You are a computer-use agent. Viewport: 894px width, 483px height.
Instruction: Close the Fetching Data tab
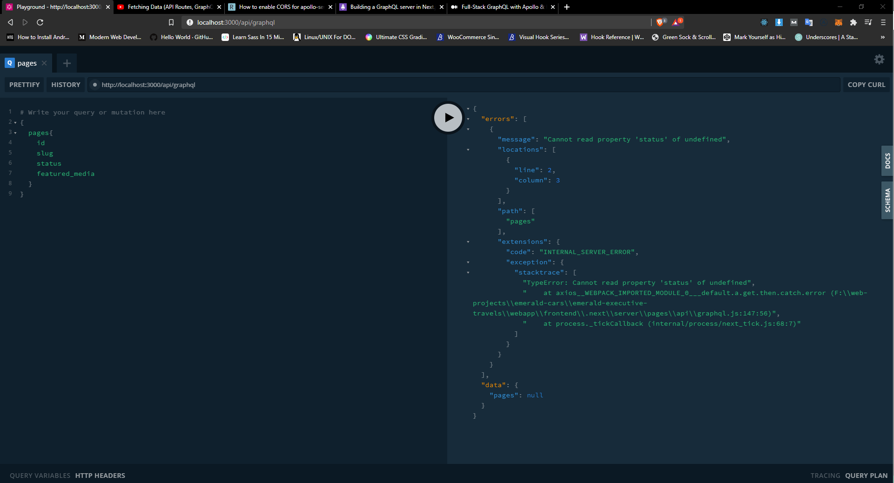(x=219, y=7)
